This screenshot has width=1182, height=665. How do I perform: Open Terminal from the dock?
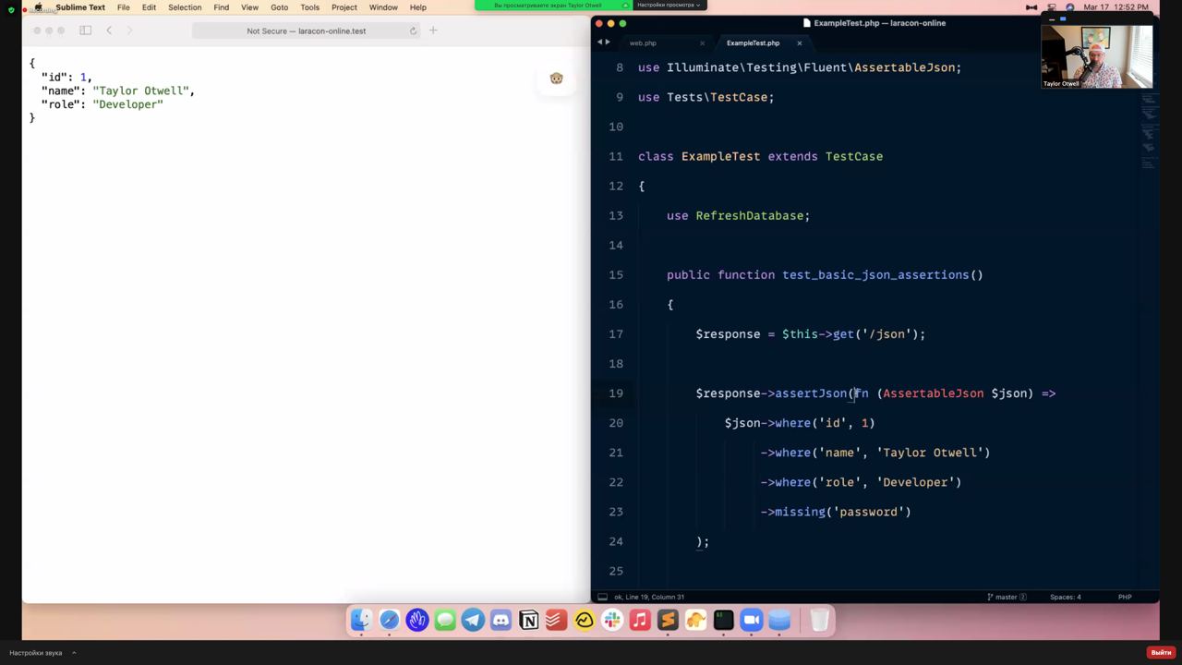coord(723,621)
